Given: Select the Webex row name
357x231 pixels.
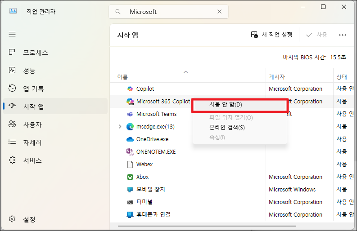Looking at the screenshot, I should (x=145, y=164).
